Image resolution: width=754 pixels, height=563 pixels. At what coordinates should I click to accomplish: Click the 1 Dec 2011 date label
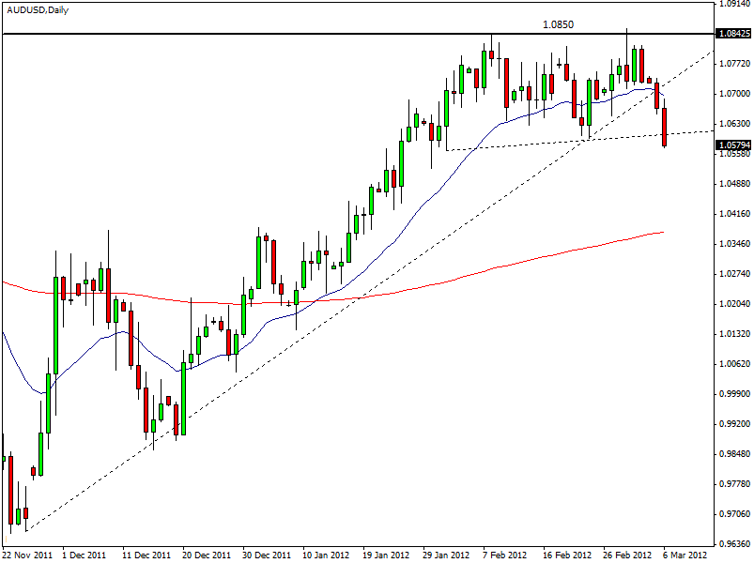(85, 555)
